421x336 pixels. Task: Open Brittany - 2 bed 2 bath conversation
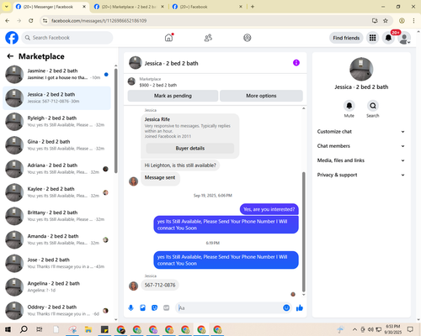click(x=56, y=216)
